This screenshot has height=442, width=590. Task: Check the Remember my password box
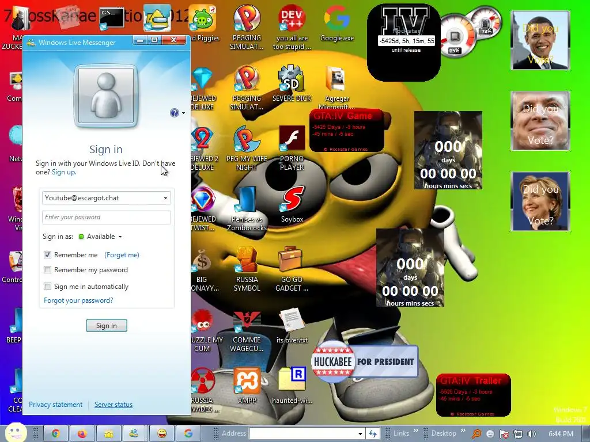coord(47,270)
